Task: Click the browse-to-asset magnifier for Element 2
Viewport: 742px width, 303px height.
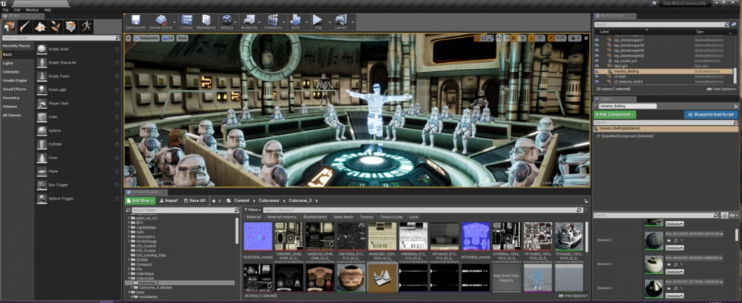Action: point(675,241)
